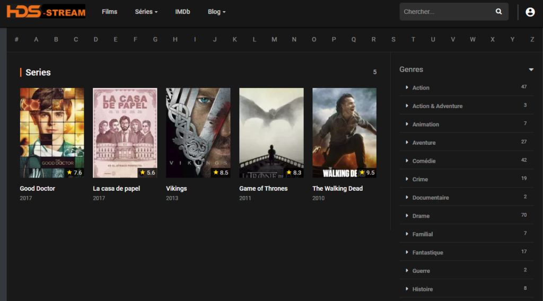Image resolution: width=543 pixels, height=301 pixels.
Task: Filter series by letter G
Action: pyautogui.click(x=155, y=39)
